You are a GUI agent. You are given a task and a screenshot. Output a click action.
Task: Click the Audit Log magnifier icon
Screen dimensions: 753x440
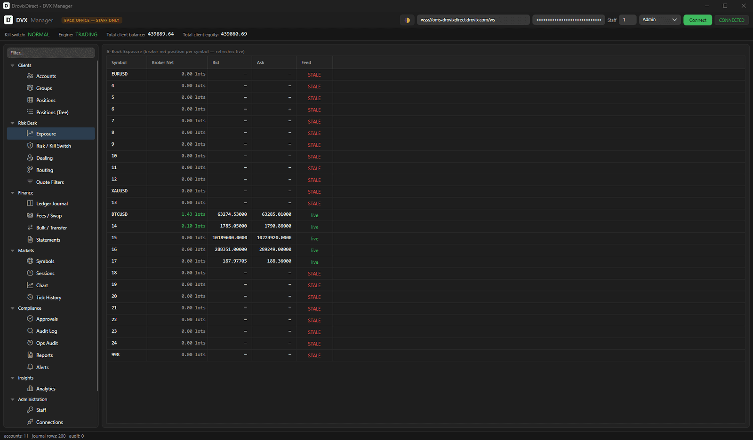[x=30, y=331]
